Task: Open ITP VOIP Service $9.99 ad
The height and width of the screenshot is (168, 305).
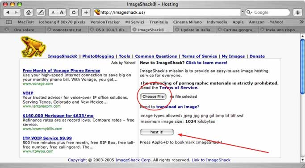Action: point(47,138)
